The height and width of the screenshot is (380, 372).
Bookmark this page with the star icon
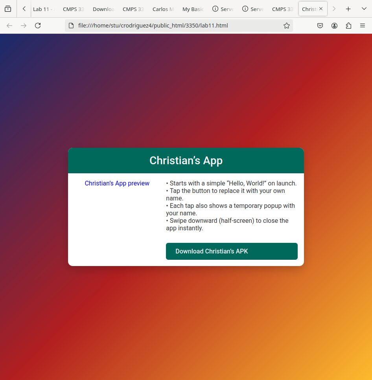tap(287, 26)
